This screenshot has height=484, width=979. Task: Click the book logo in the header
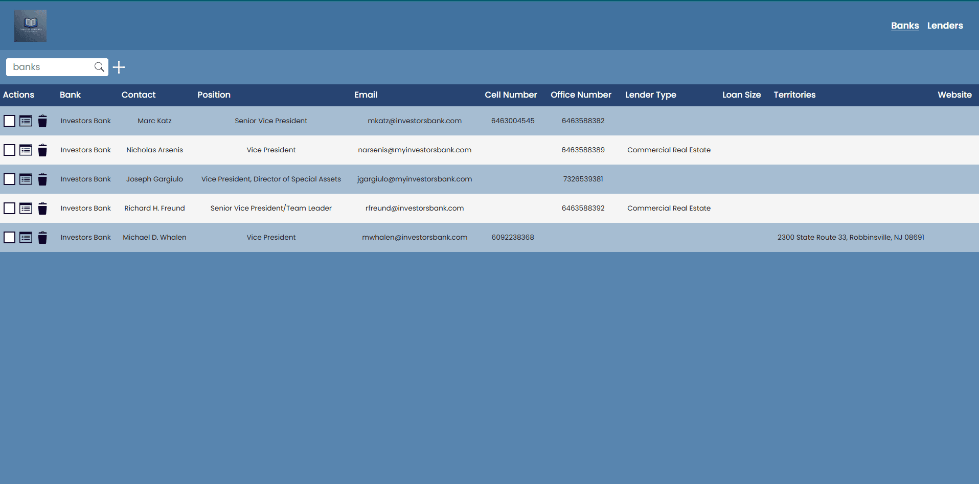pyautogui.click(x=30, y=26)
